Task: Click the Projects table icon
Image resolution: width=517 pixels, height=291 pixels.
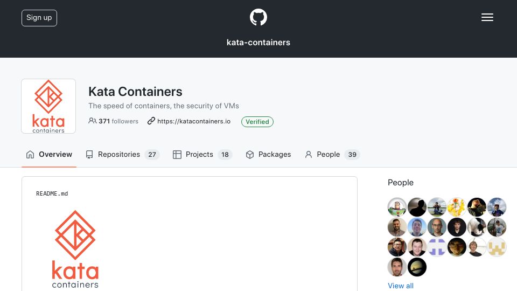Action: [x=177, y=155]
